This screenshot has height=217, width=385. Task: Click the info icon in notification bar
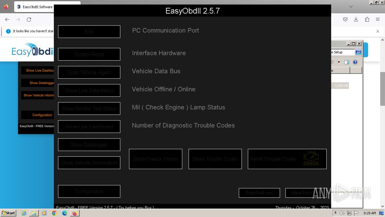click(8, 31)
